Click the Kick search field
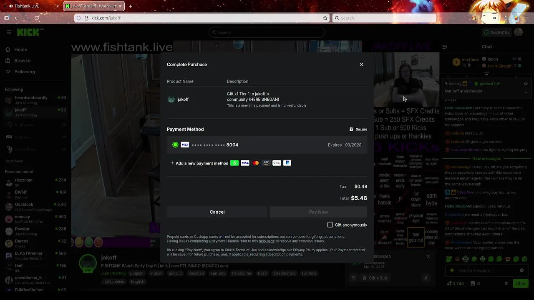 [x=267, y=32]
